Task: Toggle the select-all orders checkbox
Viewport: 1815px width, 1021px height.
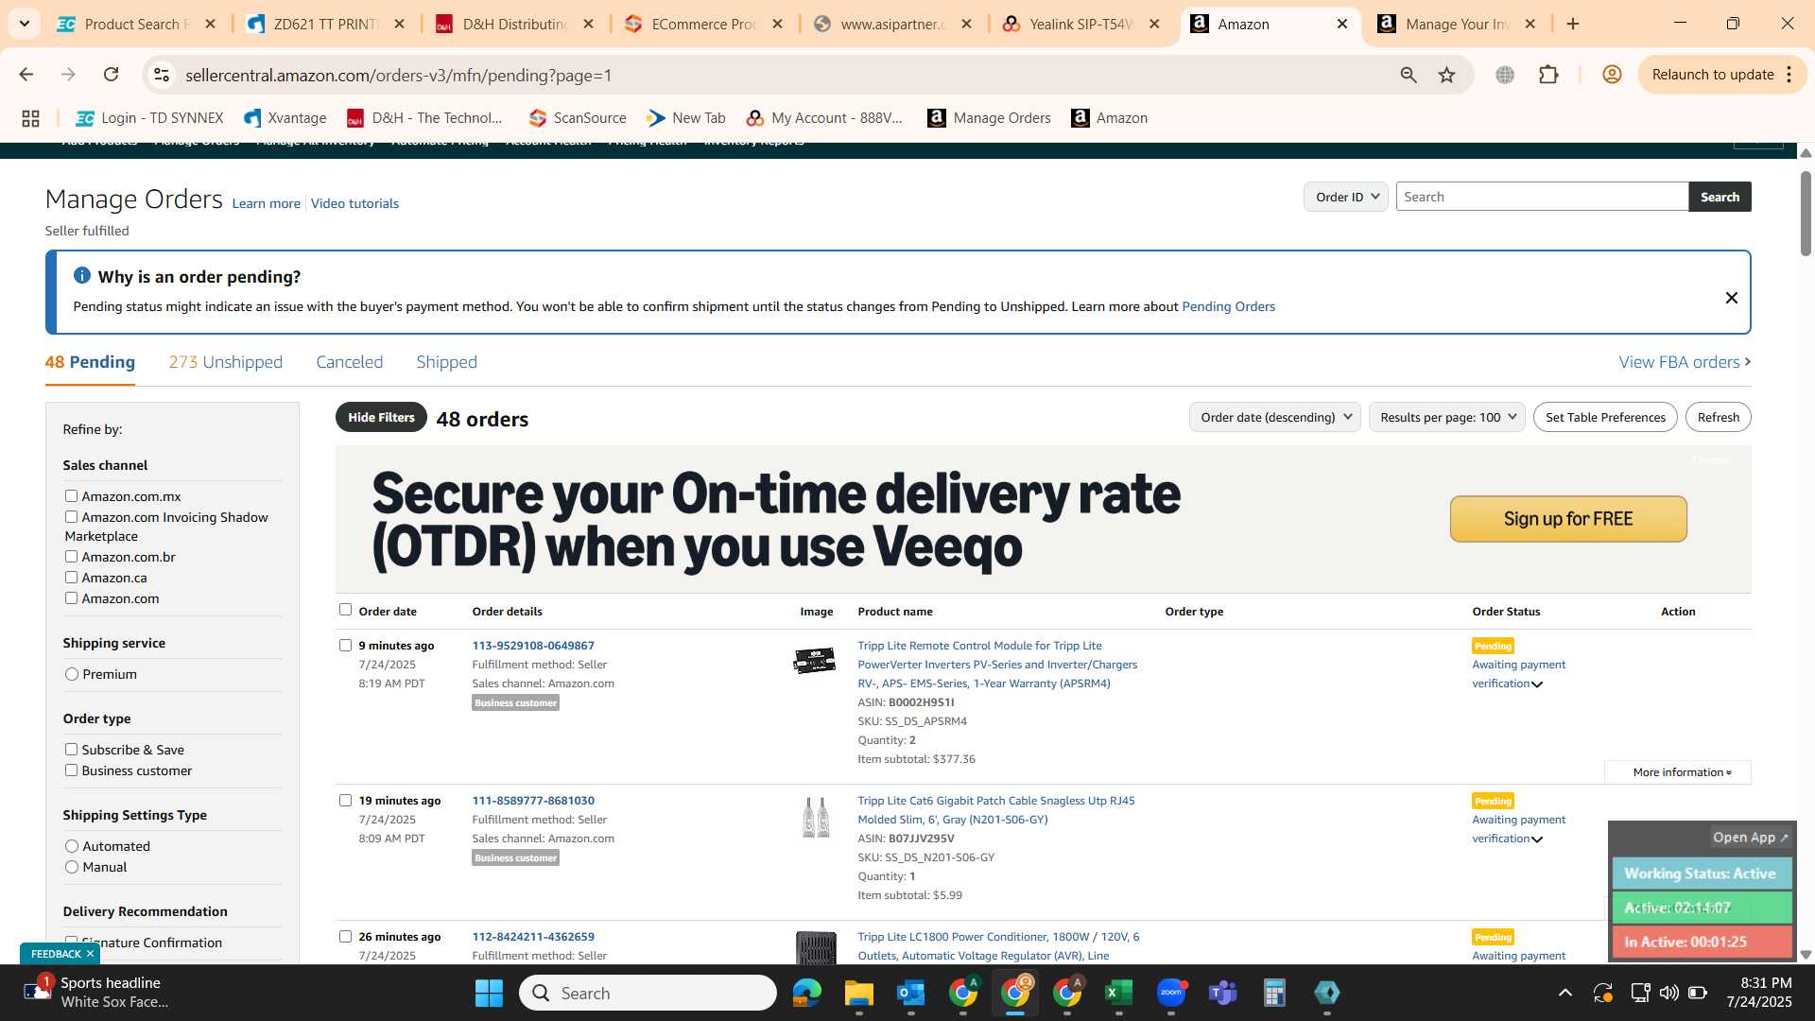Action: [345, 610]
